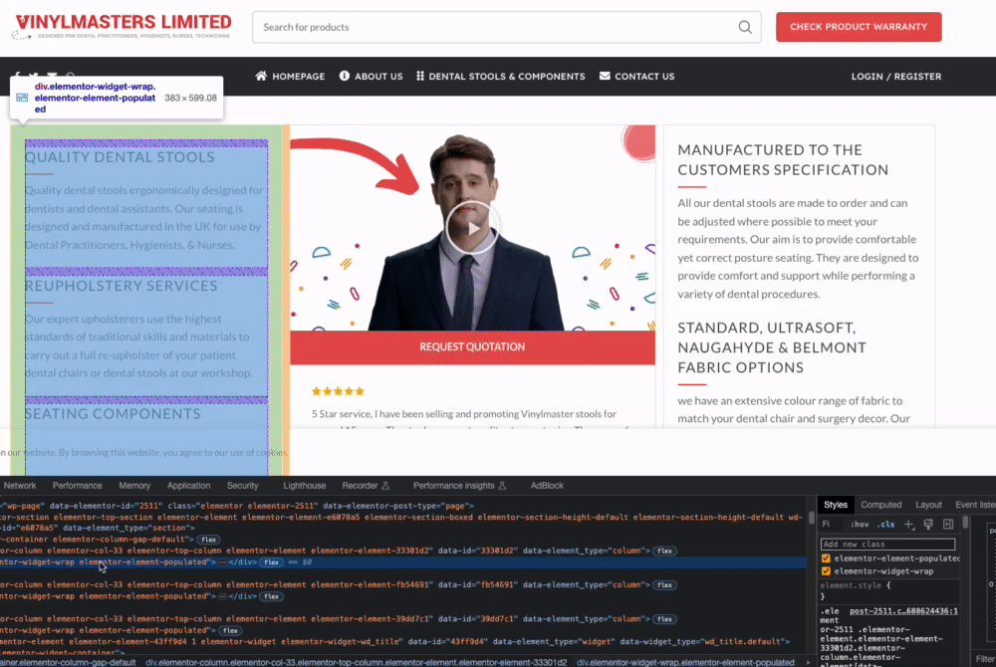Click the flex badge after elementor-column-gap-default
Viewport: 996px width, 667px height.
[x=208, y=540]
